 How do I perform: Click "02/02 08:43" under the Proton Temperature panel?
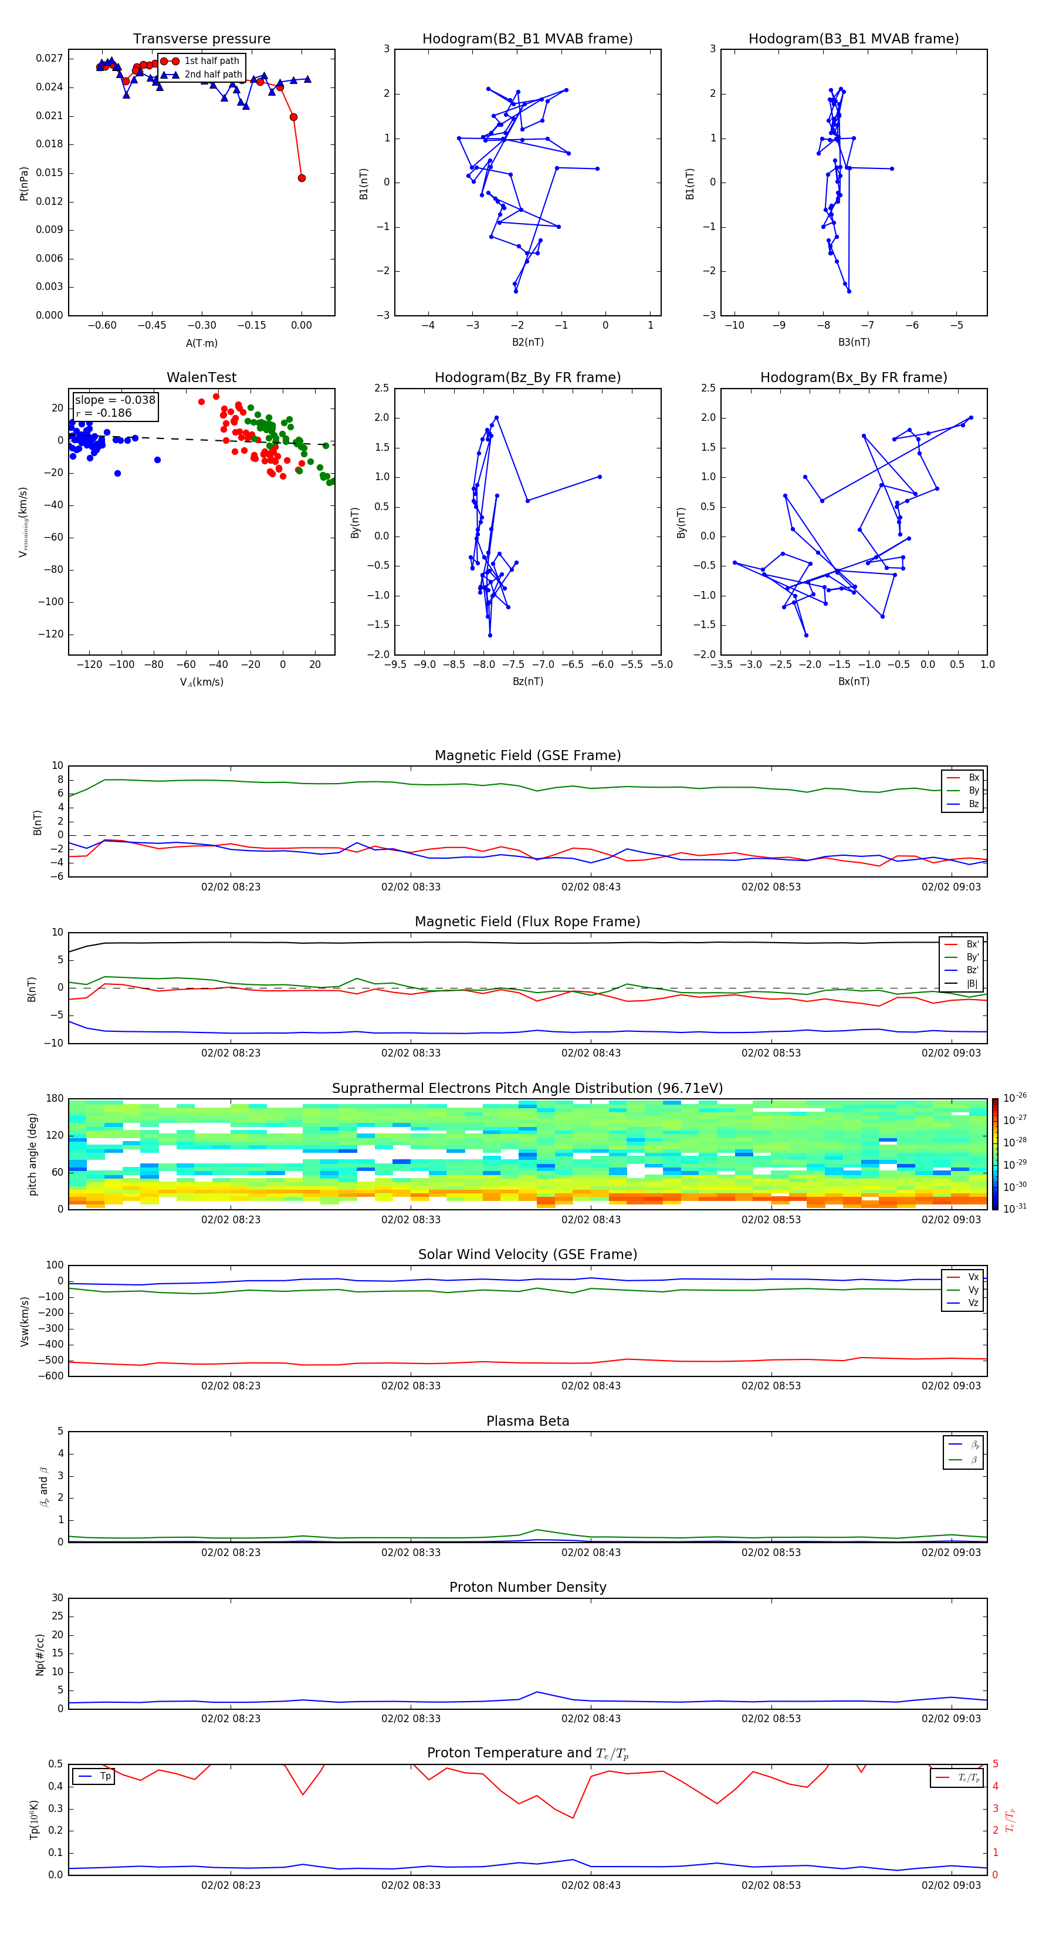tap(591, 1885)
